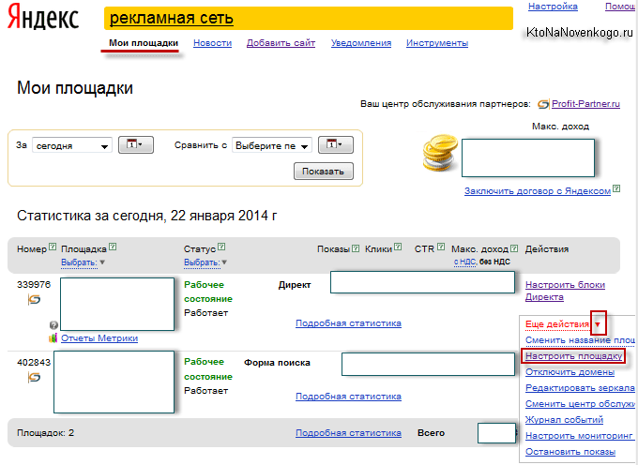Open the 'рекламная сеть' header link
638x465 pixels.
point(172,18)
